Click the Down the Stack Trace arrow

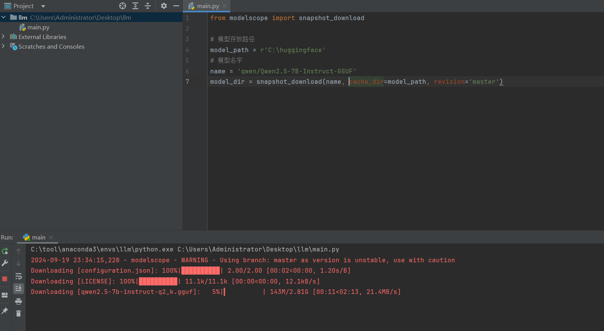tap(19, 263)
